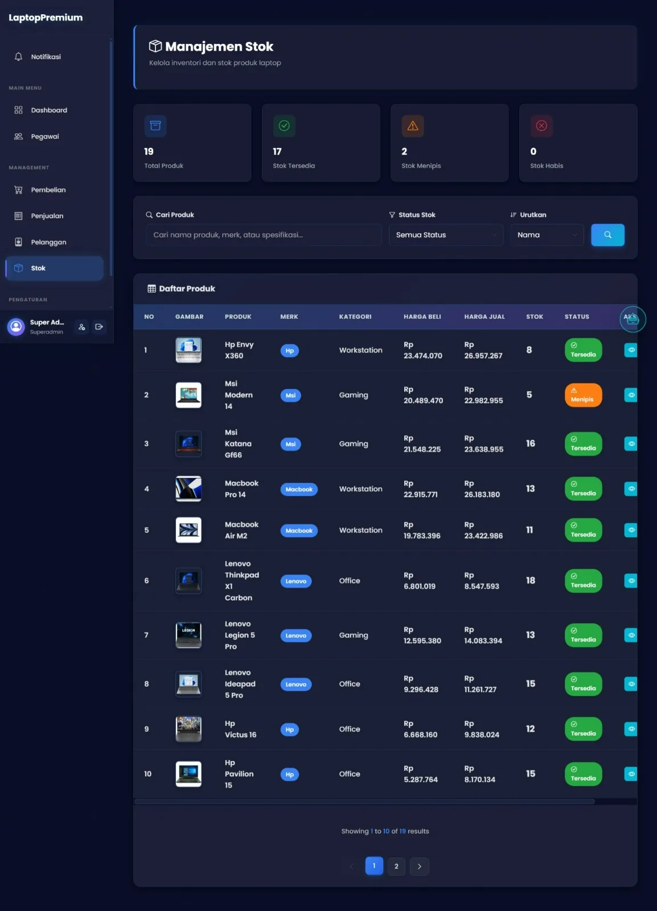Click Tersedia status for Hp Envy X360
657x911 pixels.
coord(583,350)
